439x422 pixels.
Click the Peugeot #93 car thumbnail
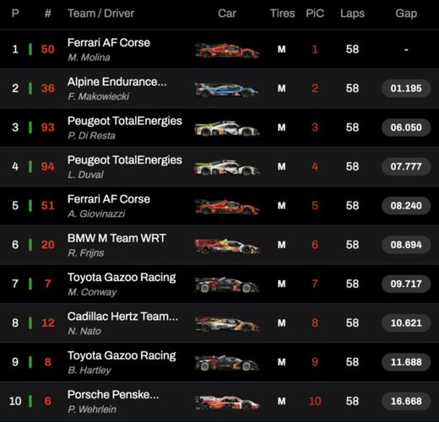pyautogui.click(x=227, y=128)
